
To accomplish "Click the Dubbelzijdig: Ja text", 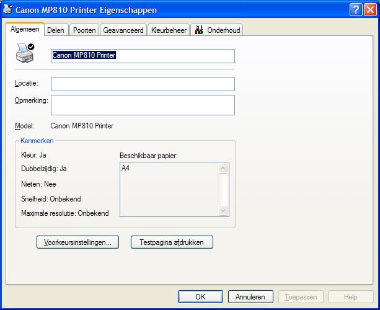I will click(x=44, y=169).
